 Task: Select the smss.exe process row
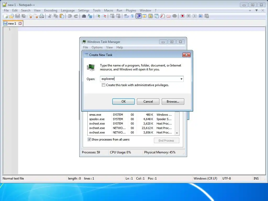click(131, 115)
